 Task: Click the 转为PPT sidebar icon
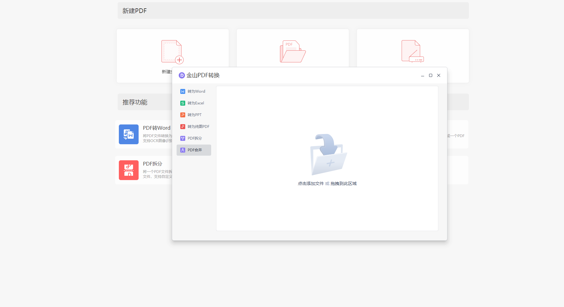(183, 115)
